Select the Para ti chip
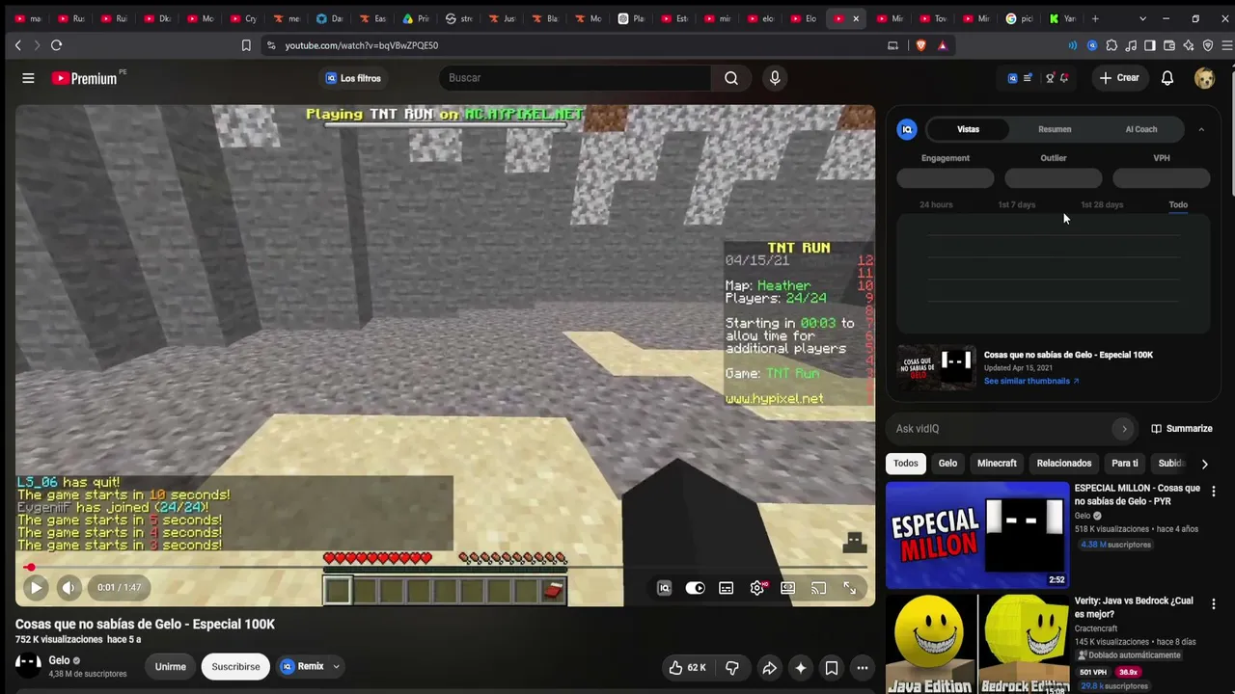This screenshot has width=1235, height=694. (1125, 464)
